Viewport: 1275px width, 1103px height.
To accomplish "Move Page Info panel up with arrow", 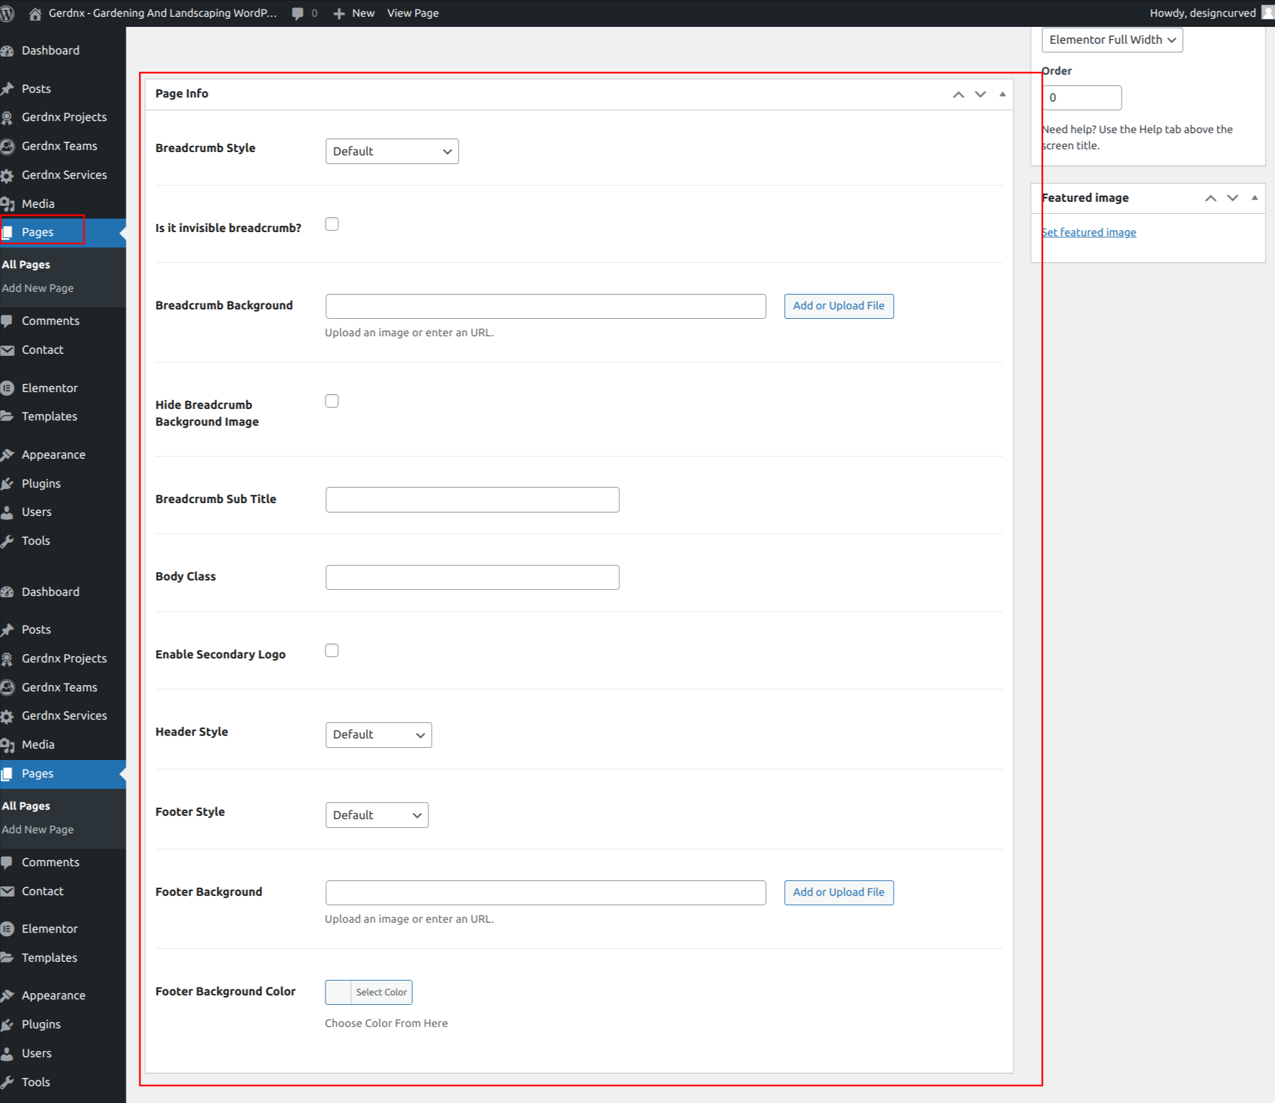I will tap(958, 94).
